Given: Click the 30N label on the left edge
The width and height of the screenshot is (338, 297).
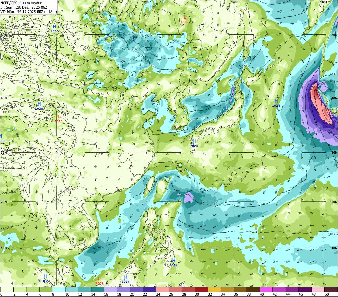Looking at the screenshot, I should [4, 153].
